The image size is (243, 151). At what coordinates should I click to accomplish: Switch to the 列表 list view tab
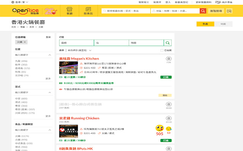tap(205, 24)
